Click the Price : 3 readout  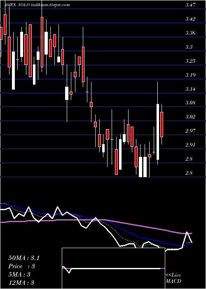(x=22, y=266)
